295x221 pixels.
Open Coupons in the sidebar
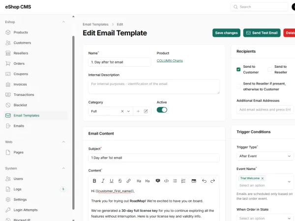[x=21, y=74]
